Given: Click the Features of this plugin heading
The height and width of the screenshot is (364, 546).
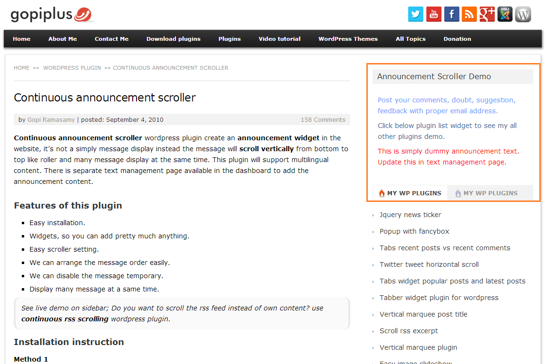Looking at the screenshot, I should pos(68,206).
